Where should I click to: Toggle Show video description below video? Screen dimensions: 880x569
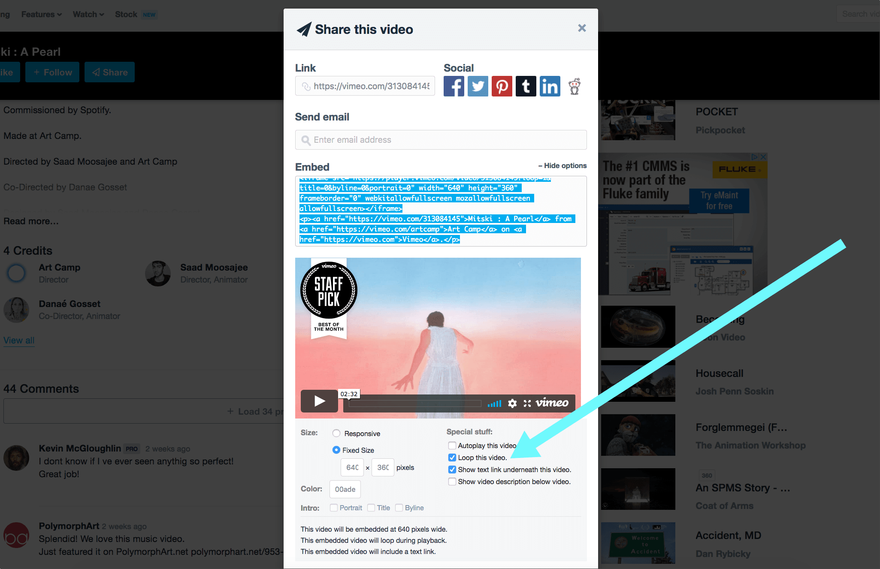point(451,481)
